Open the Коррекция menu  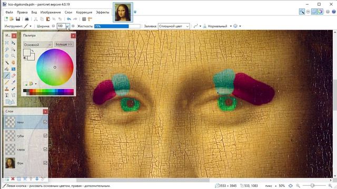(84, 12)
